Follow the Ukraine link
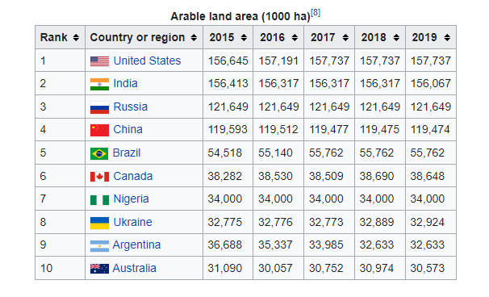Viewport: 489px width, 297px height. pyautogui.click(x=132, y=222)
